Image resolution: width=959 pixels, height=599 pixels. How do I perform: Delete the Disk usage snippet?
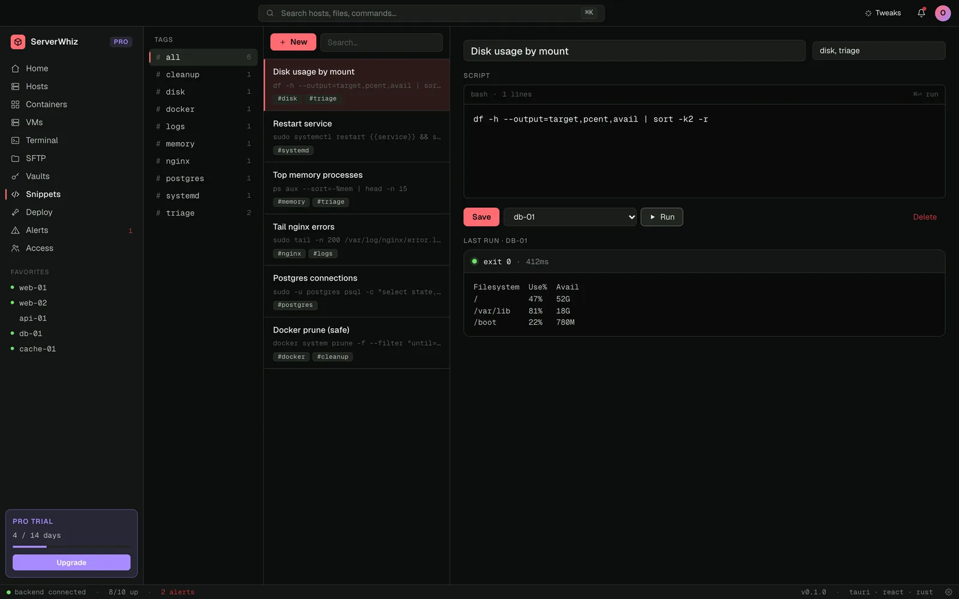(924, 217)
